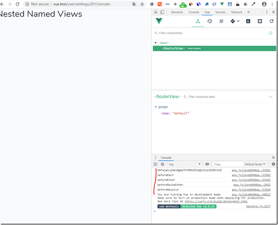Click the address bar URL
This screenshot has width=278, height=225.
tap(82, 4)
